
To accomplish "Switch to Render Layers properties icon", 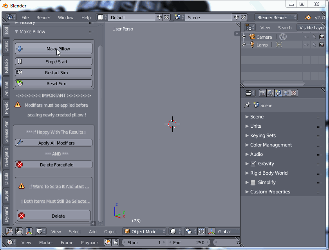I will click(270, 93).
